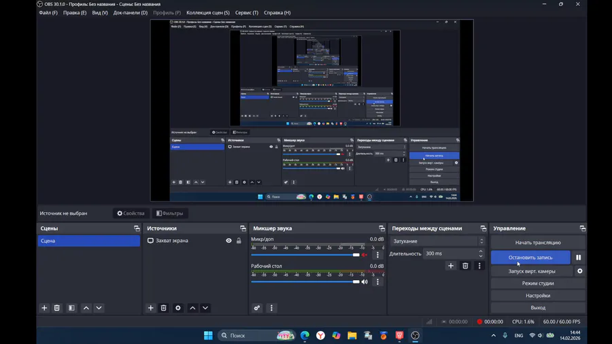Open source properties gear in Sources panel
The image size is (612, 344).
178,308
